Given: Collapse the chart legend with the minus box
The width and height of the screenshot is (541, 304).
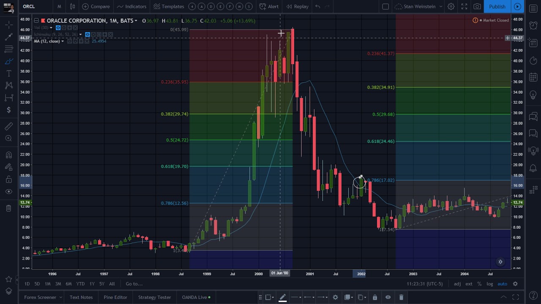Looking at the screenshot, I should coord(36,21).
